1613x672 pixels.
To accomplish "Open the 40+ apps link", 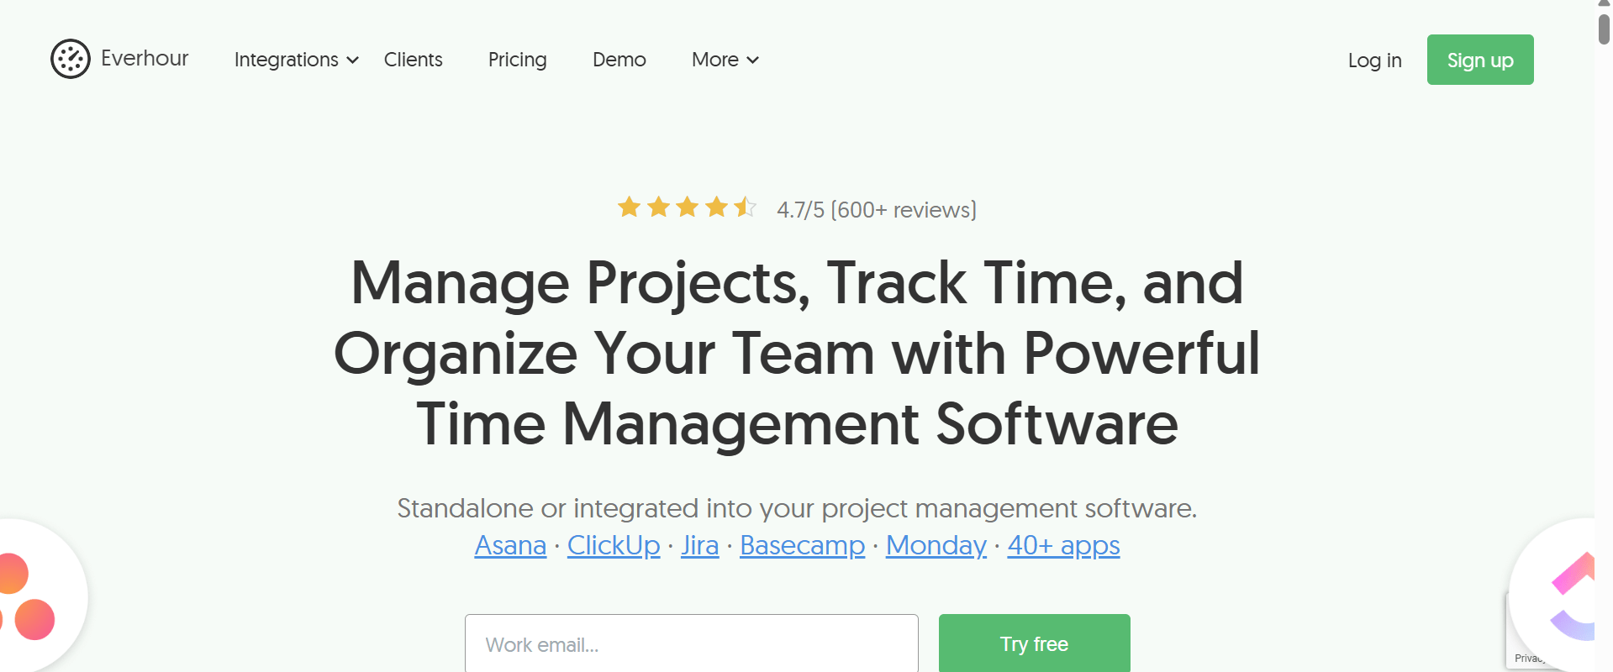I will click(x=1063, y=546).
